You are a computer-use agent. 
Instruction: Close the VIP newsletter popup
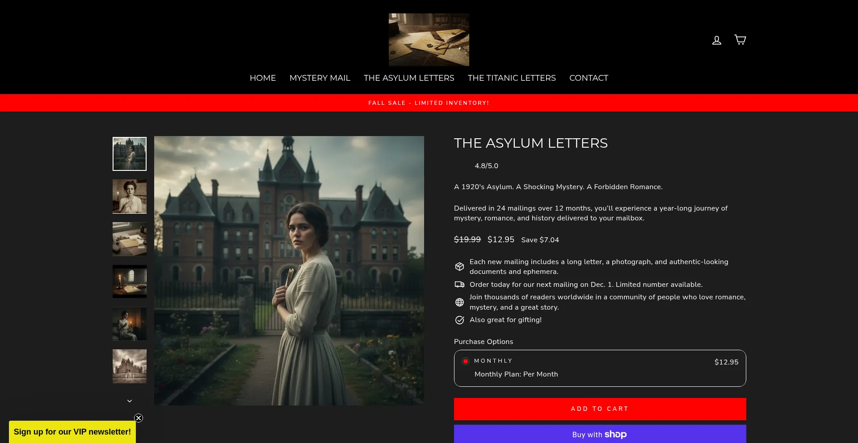(139, 418)
